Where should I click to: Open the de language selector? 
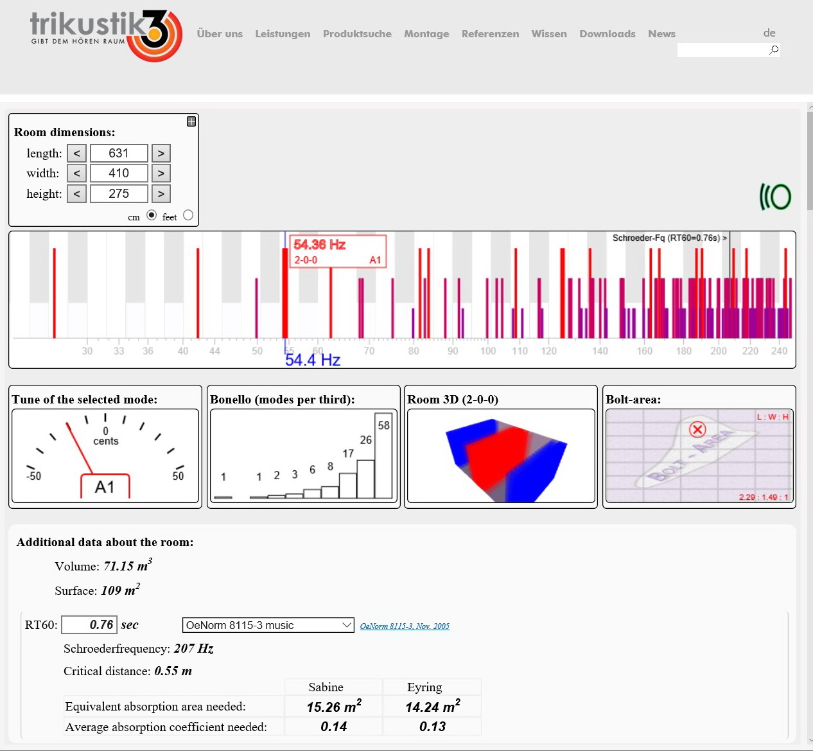tap(769, 33)
